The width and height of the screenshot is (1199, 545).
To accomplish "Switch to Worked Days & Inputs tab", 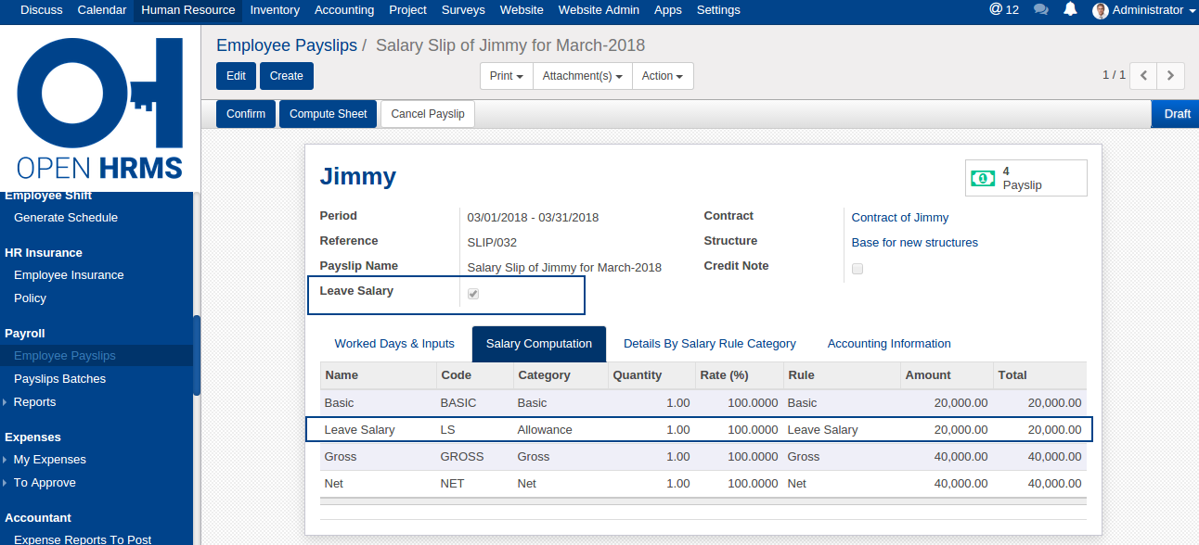I will (x=394, y=344).
